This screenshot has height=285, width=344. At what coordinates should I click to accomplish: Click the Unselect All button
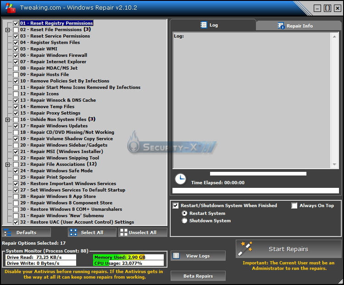pos(143,232)
